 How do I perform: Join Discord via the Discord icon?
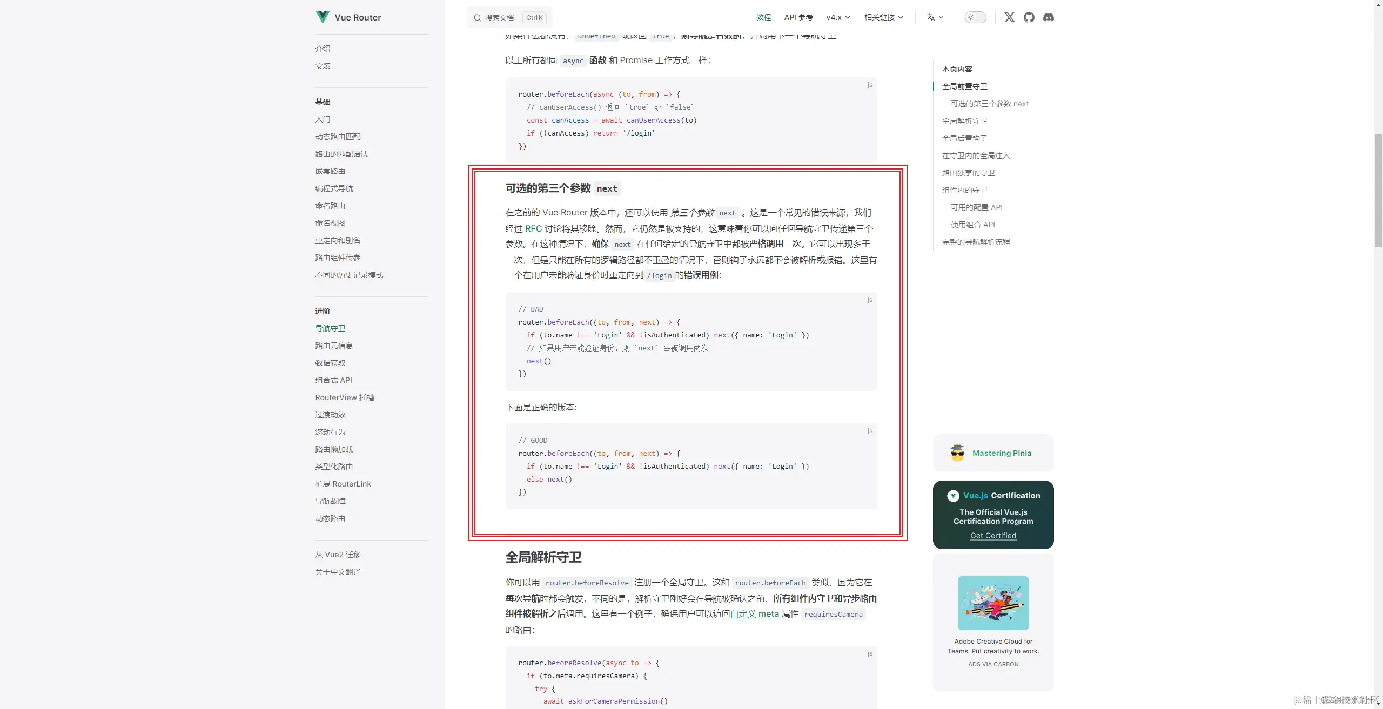1049,17
